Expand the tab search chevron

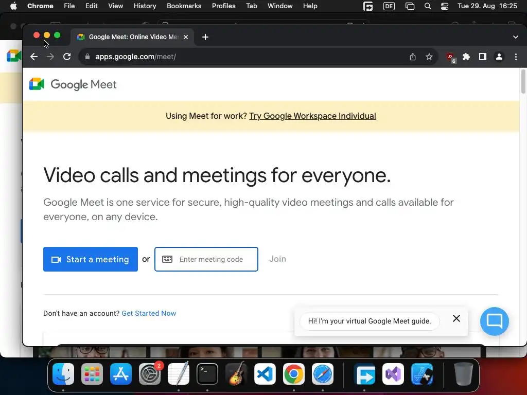pos(516,37)
